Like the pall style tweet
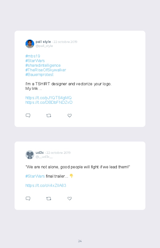This screenshot has width=160, height=248. point(70,116)
